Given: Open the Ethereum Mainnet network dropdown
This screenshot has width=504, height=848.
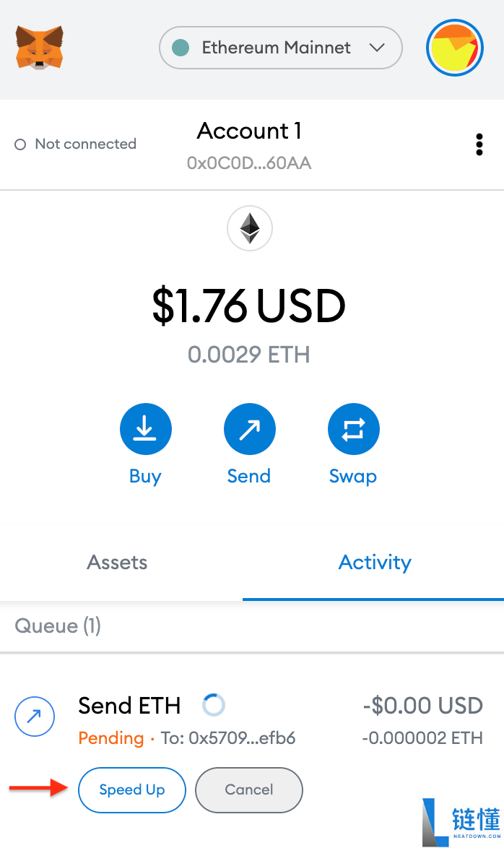Looking at the screenshot, I should (280, 48).
